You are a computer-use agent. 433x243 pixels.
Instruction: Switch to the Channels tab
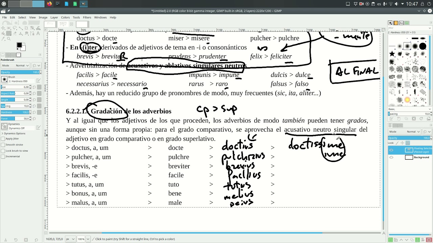[x=395, y=125]
